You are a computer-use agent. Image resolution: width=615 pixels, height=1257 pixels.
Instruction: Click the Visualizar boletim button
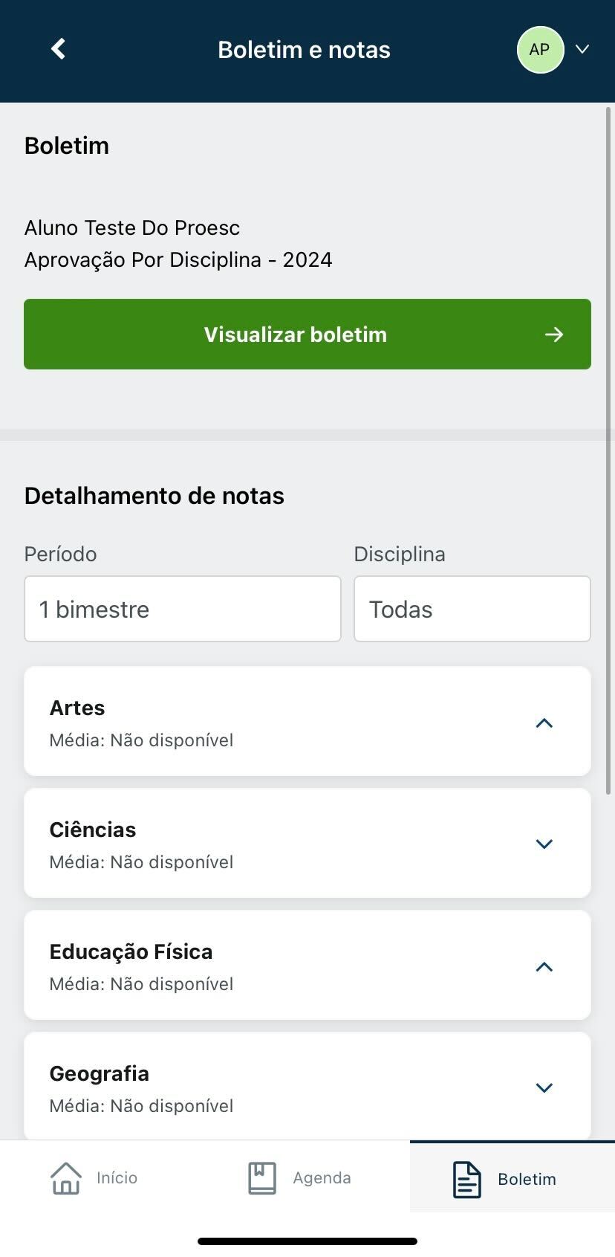click(x=307, y=335)
